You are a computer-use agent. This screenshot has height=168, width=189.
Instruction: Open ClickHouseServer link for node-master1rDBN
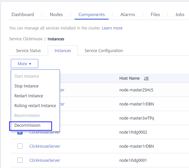click(x=45, y=146)
